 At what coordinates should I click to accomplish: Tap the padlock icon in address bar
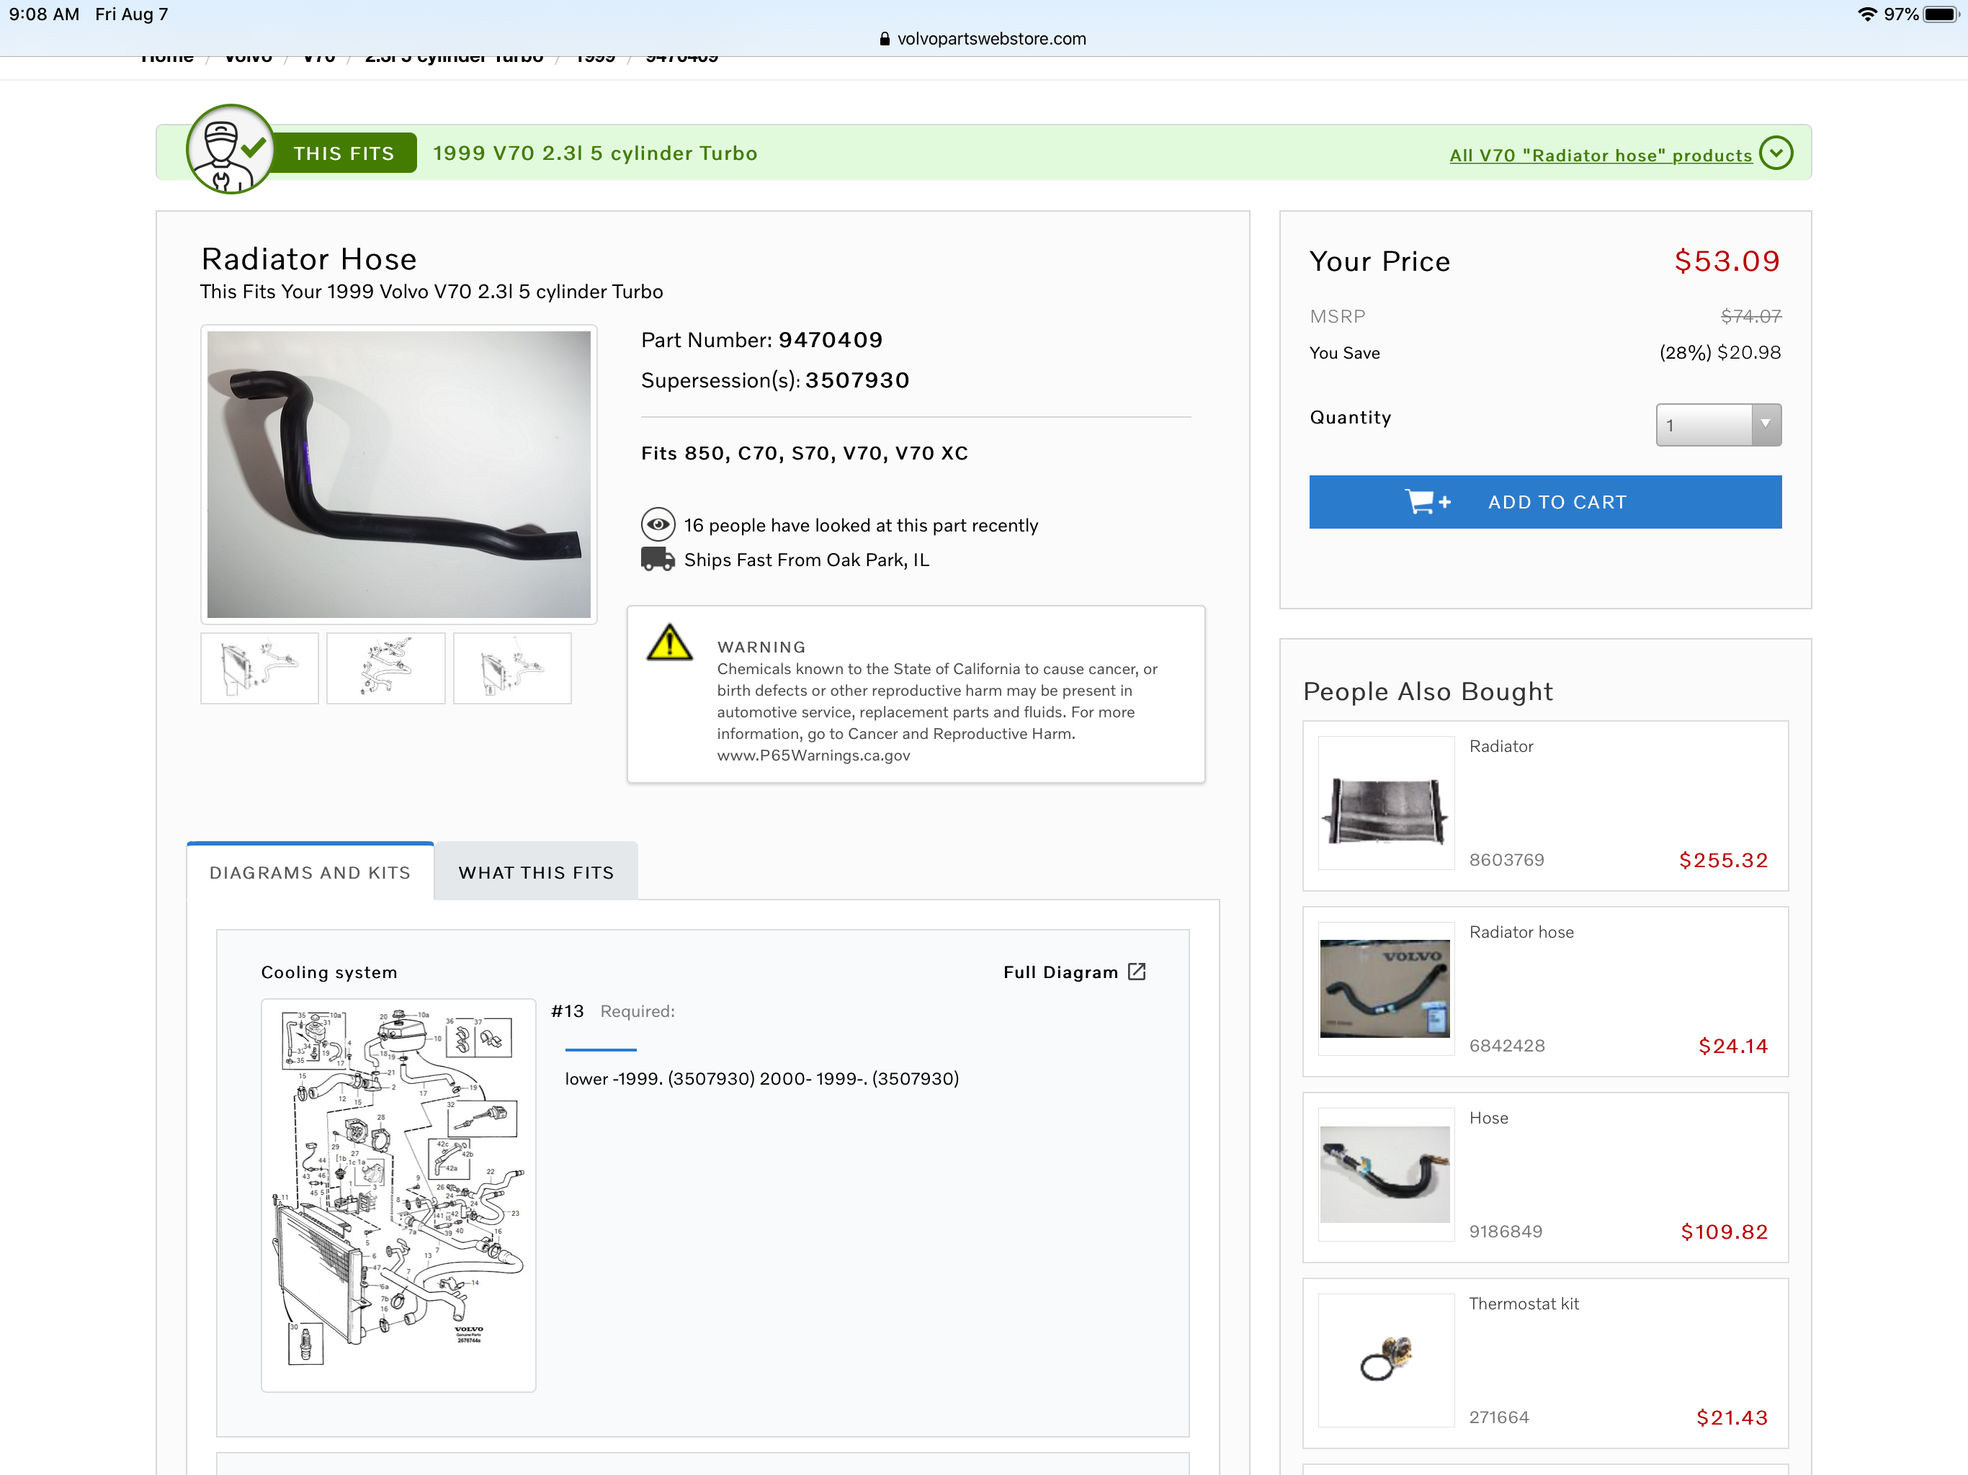[x=885, y=39]
